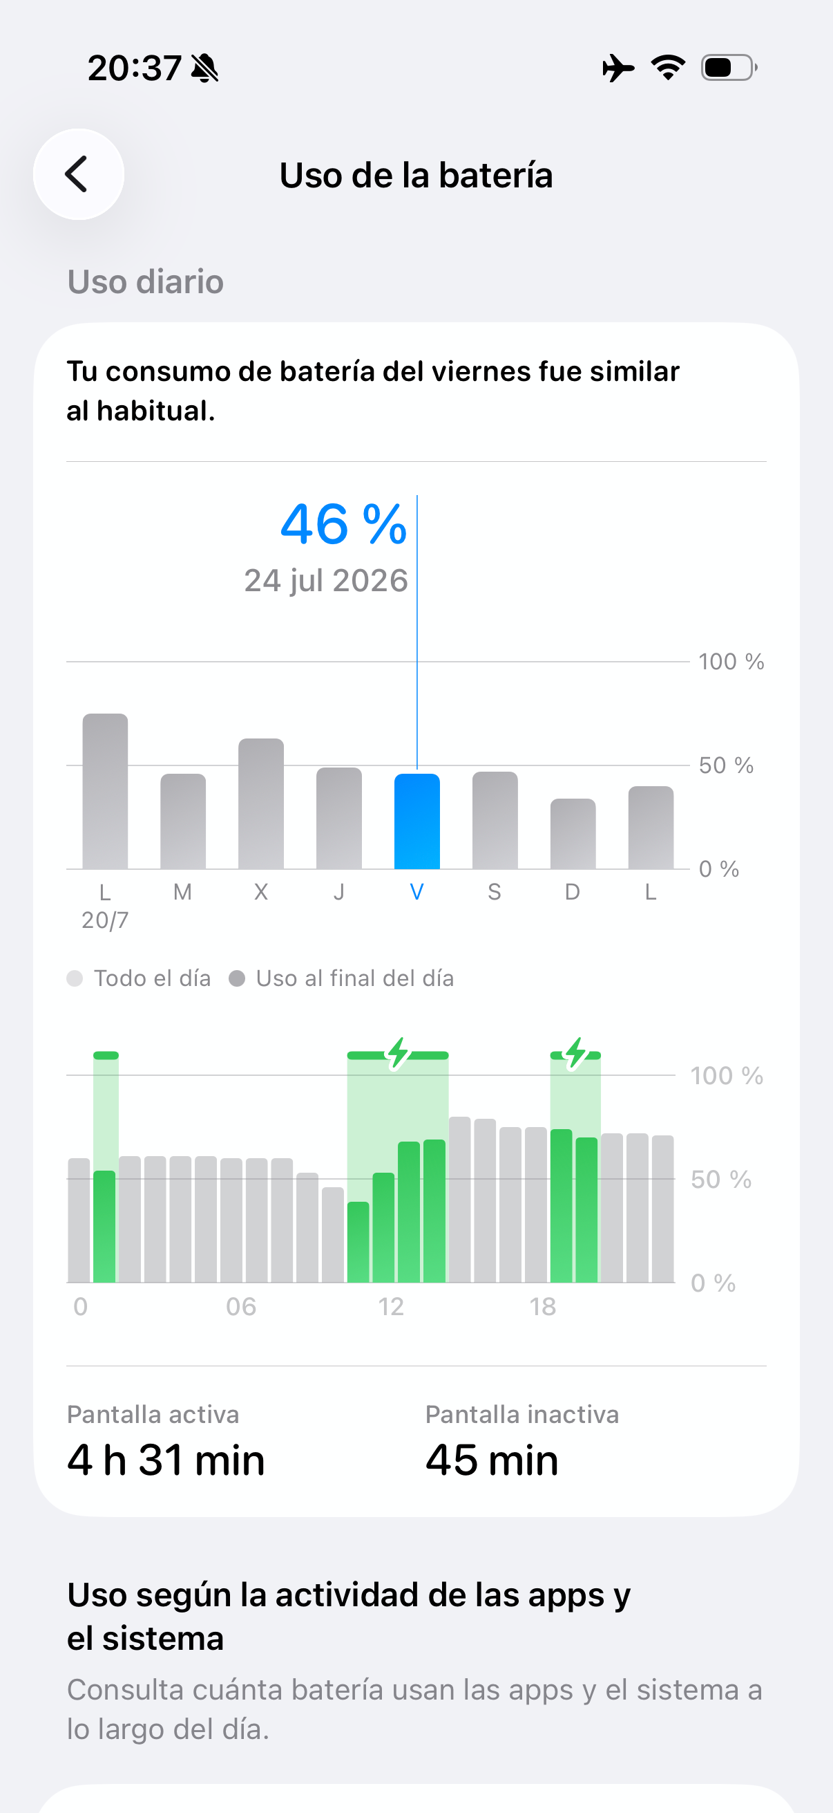833x1813 pixels.
Task: Tap the midday charging lightning bolt icon
Action: (x=398, y=1054)
